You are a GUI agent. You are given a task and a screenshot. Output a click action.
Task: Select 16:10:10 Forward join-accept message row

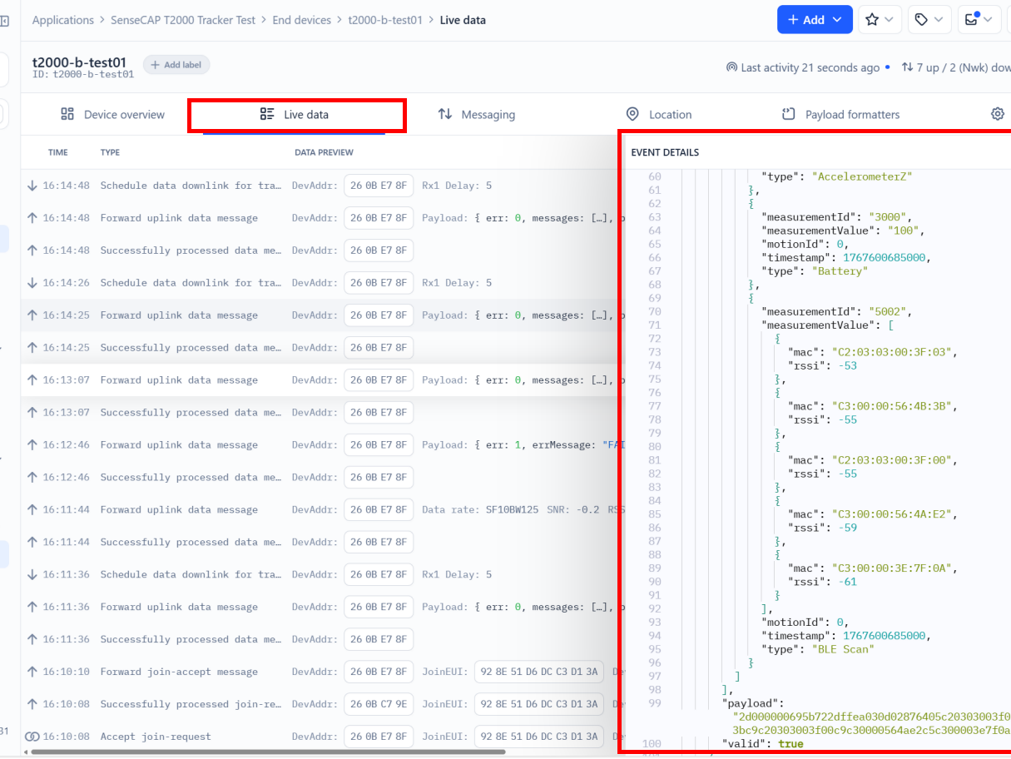pyautogui.click(x=320, y=672)
